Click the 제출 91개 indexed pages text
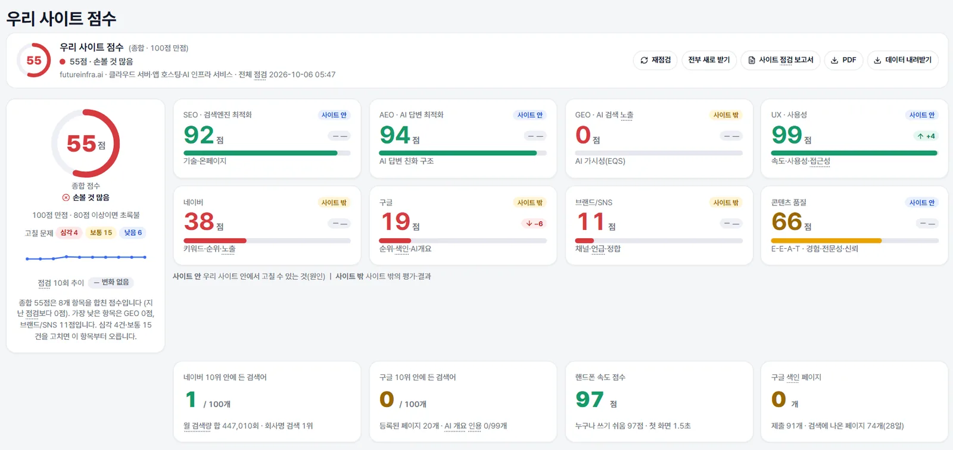This screenshot has width=953, height=450. (x=787, y=426)
